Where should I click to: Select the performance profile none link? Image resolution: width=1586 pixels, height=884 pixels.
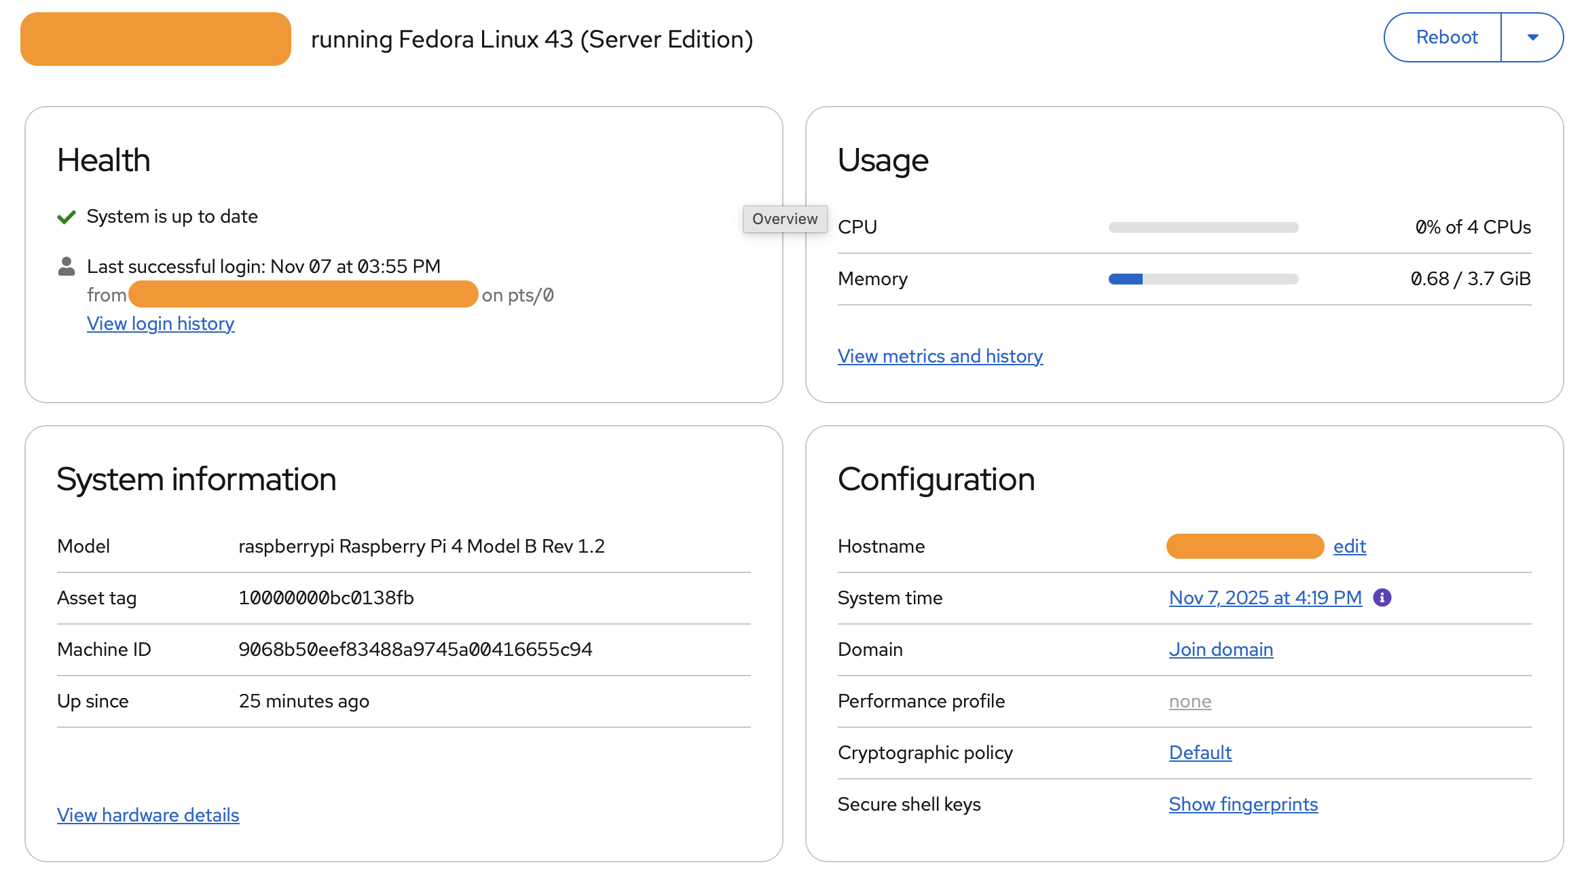(1189, 701)
